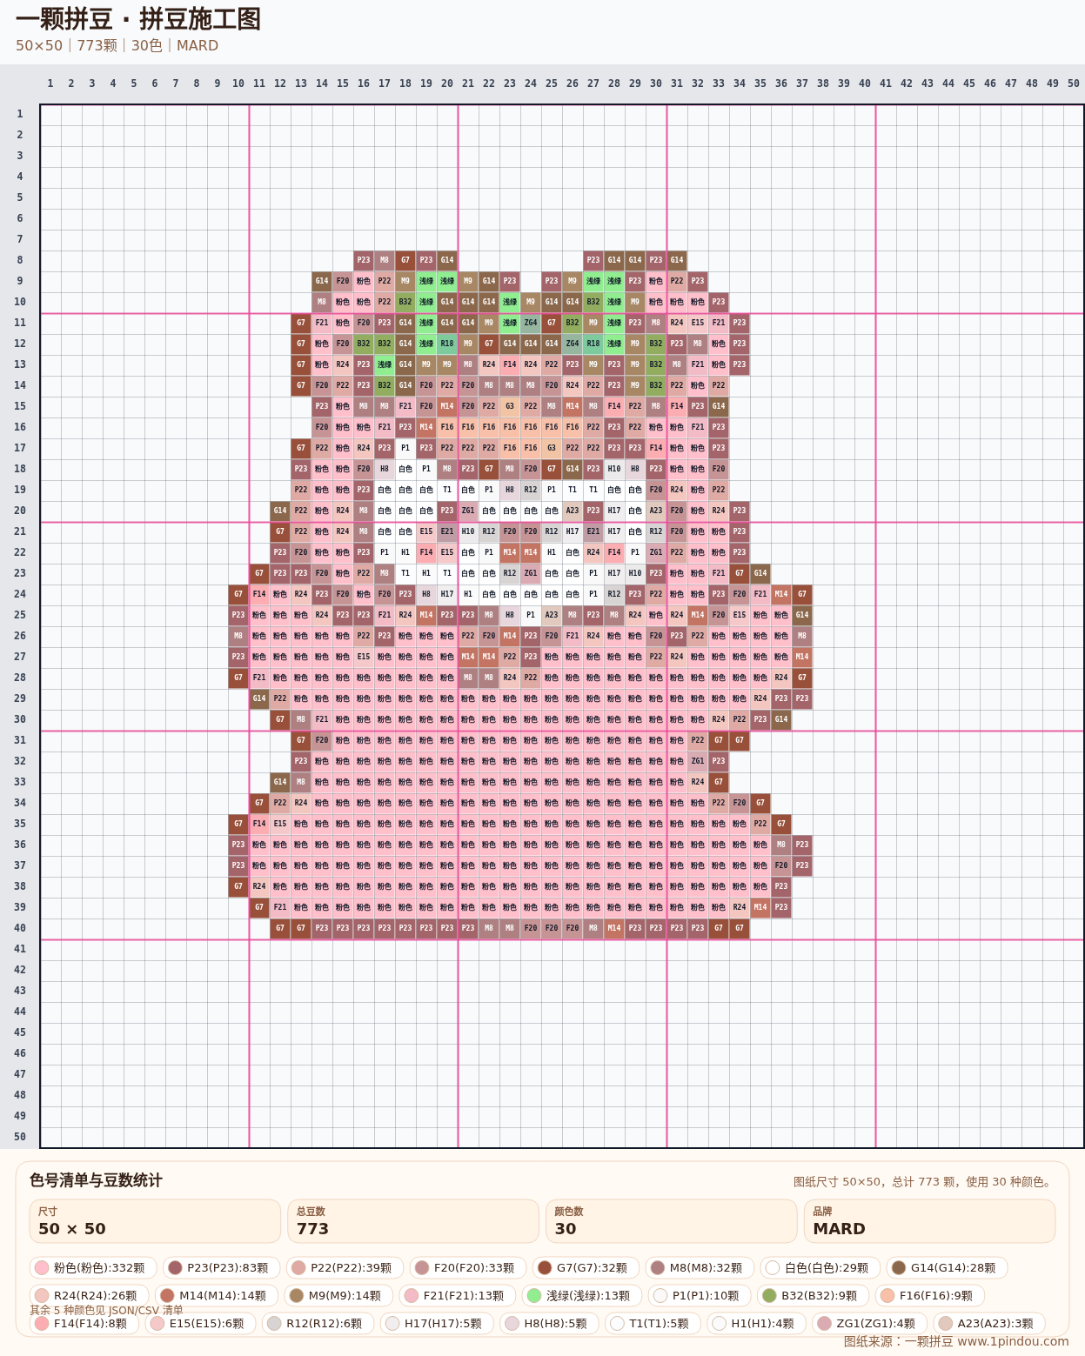Click row header 8 beside grid
The width and height of the screenshot is (1085, 1356).
tap(19, 260)
